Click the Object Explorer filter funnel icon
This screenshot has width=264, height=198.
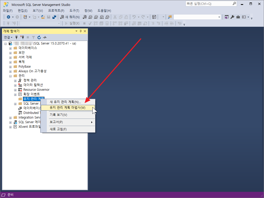coord(33,37)
